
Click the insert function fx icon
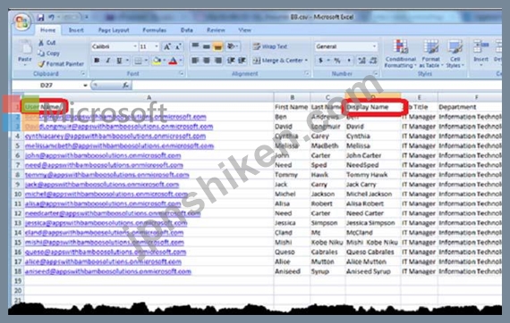tap(125, 86)
